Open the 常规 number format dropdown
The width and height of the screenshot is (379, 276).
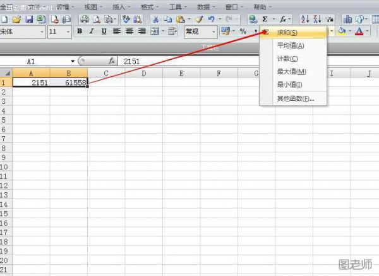pos(214,32)
